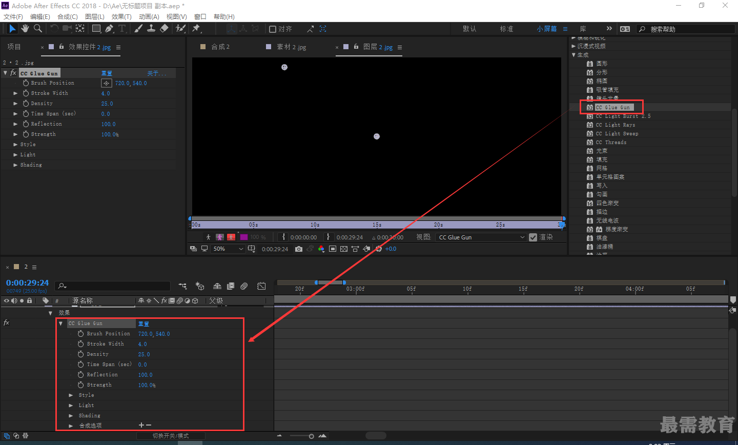
Task: Open the show channel RGB icon
Action: 321,249
